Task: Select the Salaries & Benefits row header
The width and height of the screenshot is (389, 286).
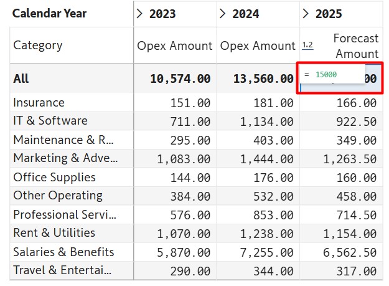Action: click(x=63, y=252)
